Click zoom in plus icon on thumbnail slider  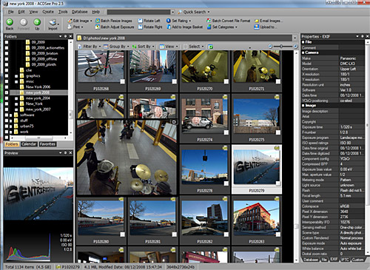point(295,46)
